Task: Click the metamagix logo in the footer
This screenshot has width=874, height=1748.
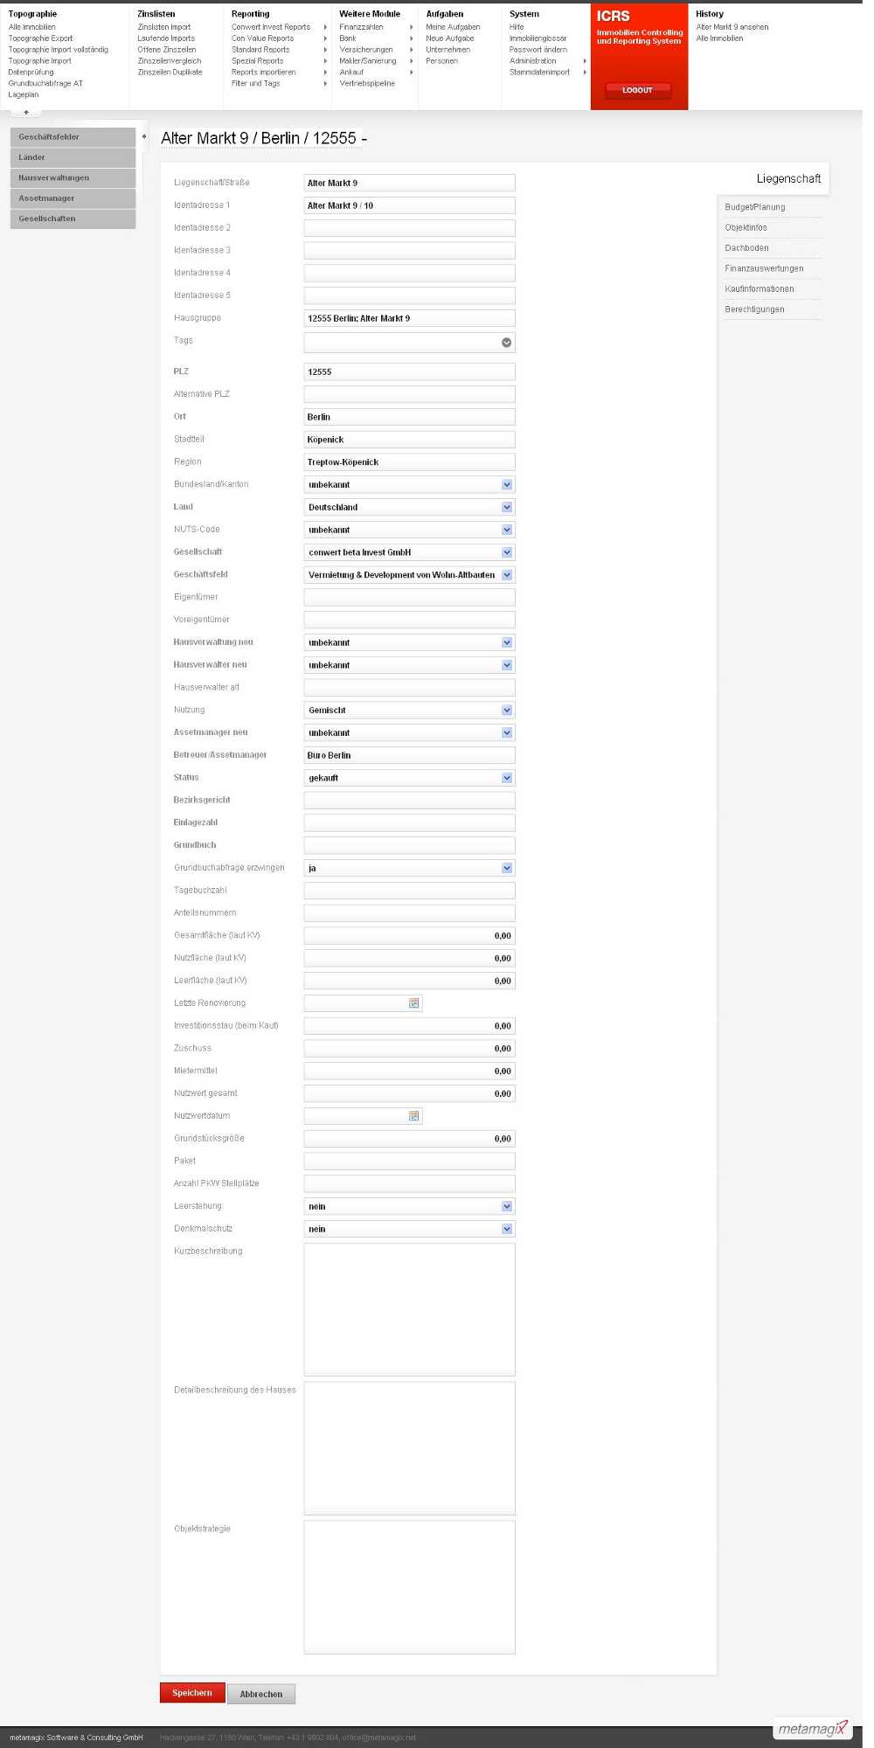Action: 812,1728
